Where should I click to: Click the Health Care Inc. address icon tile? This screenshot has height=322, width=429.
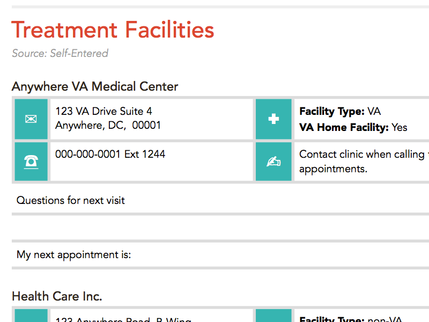point(31,316)
